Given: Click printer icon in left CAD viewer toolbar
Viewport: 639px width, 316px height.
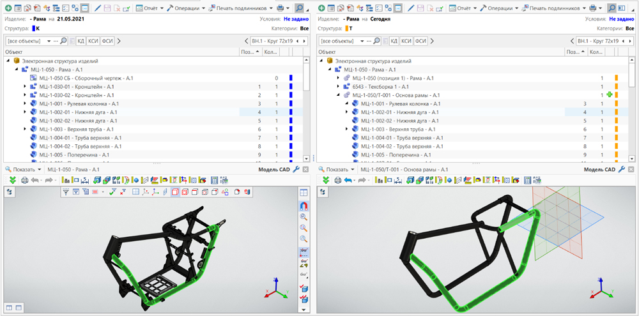Looking at the screenshot, I should tap(24, 180).
